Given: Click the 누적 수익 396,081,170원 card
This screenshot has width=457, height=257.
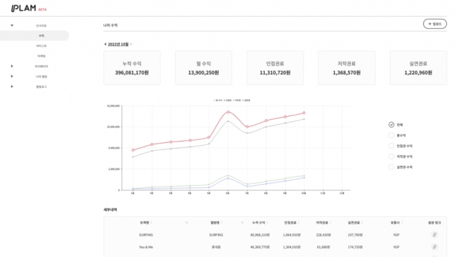Looking at the screenshot, I should [x=132, y=68].
